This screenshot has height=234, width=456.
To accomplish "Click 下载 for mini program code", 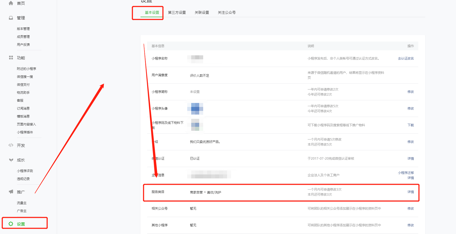I will 411,125.
